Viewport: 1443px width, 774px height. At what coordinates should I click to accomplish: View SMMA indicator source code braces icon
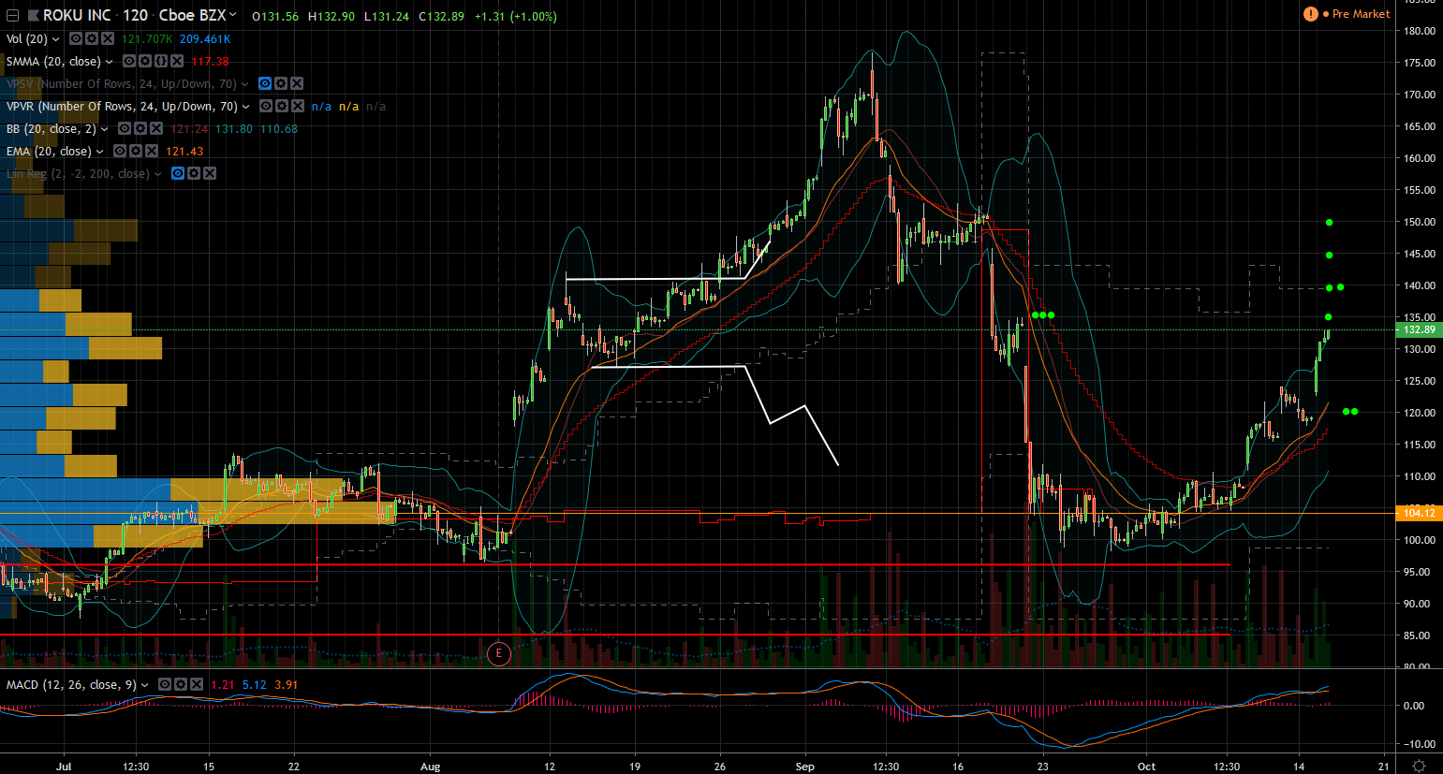coord(161,62)
